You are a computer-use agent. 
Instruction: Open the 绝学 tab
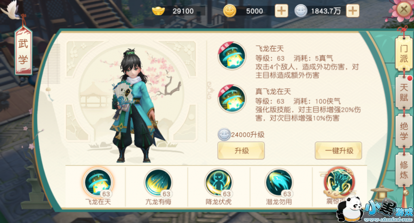coord(404,131)
